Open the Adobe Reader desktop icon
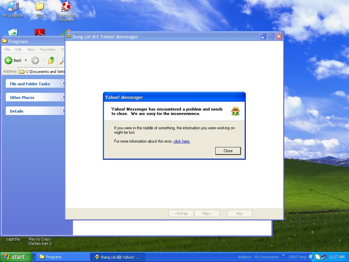Viewport: 349px width, 262px height. click(40, 32)
